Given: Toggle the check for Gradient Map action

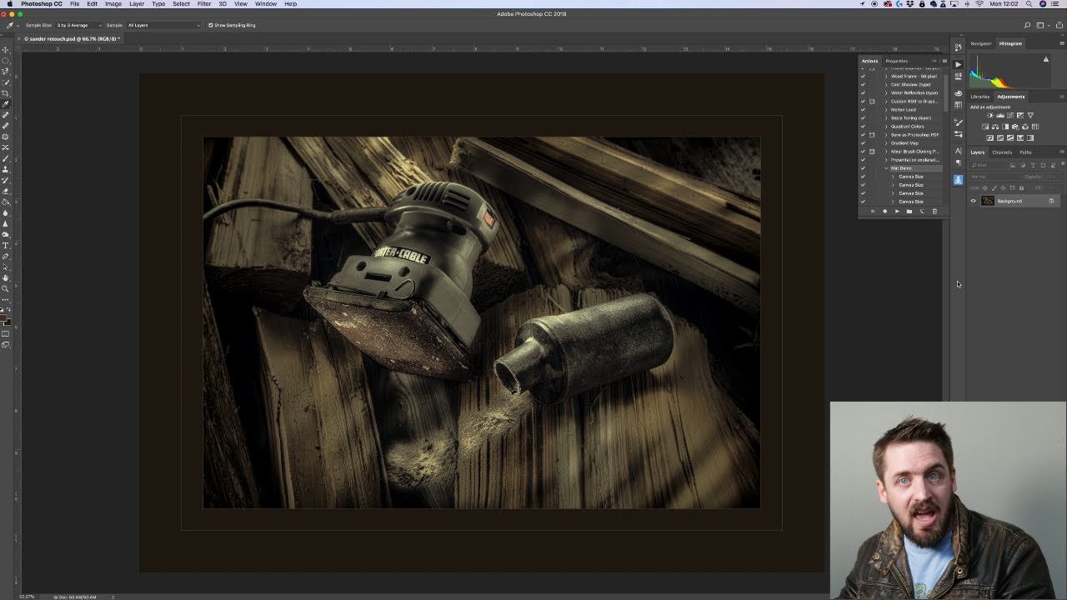Looking at the screenshot, I should [863, 143].
